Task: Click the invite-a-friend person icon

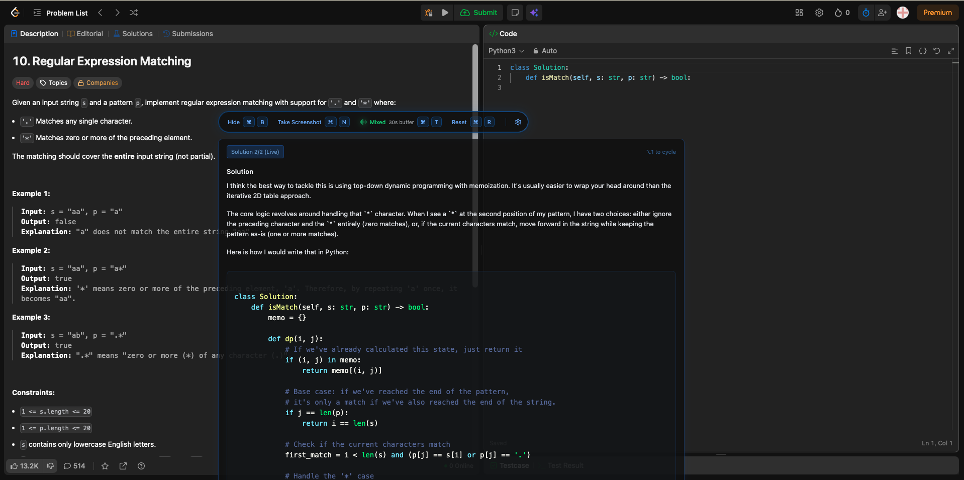Action: (883, 13)
